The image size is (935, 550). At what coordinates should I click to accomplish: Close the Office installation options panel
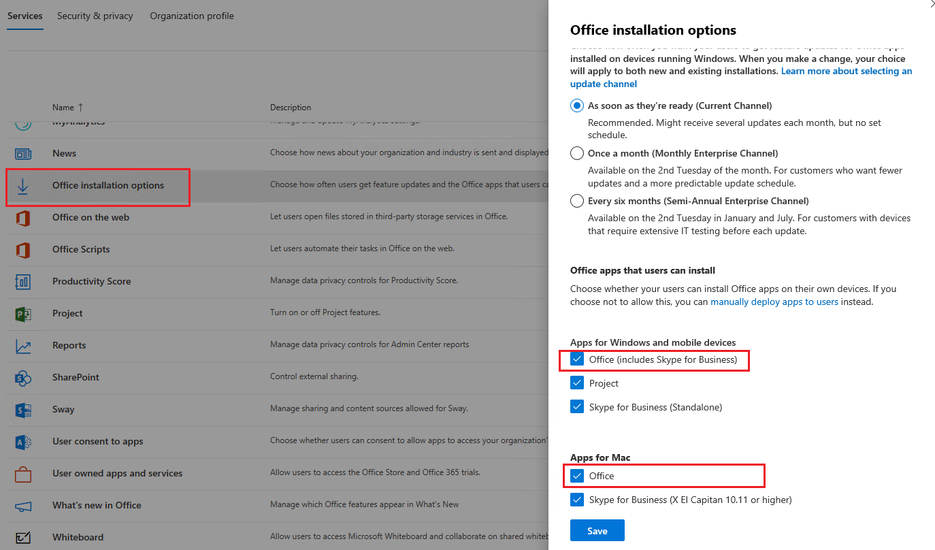click(931, 3)
